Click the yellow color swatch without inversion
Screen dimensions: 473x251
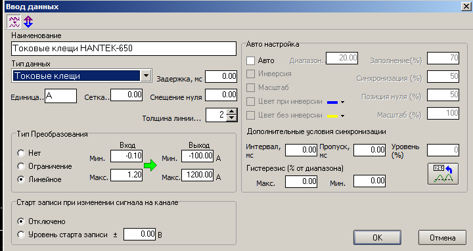[x=332, y=116]
